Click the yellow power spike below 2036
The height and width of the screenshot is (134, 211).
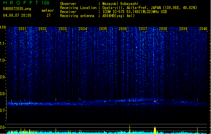coord(130,130)
